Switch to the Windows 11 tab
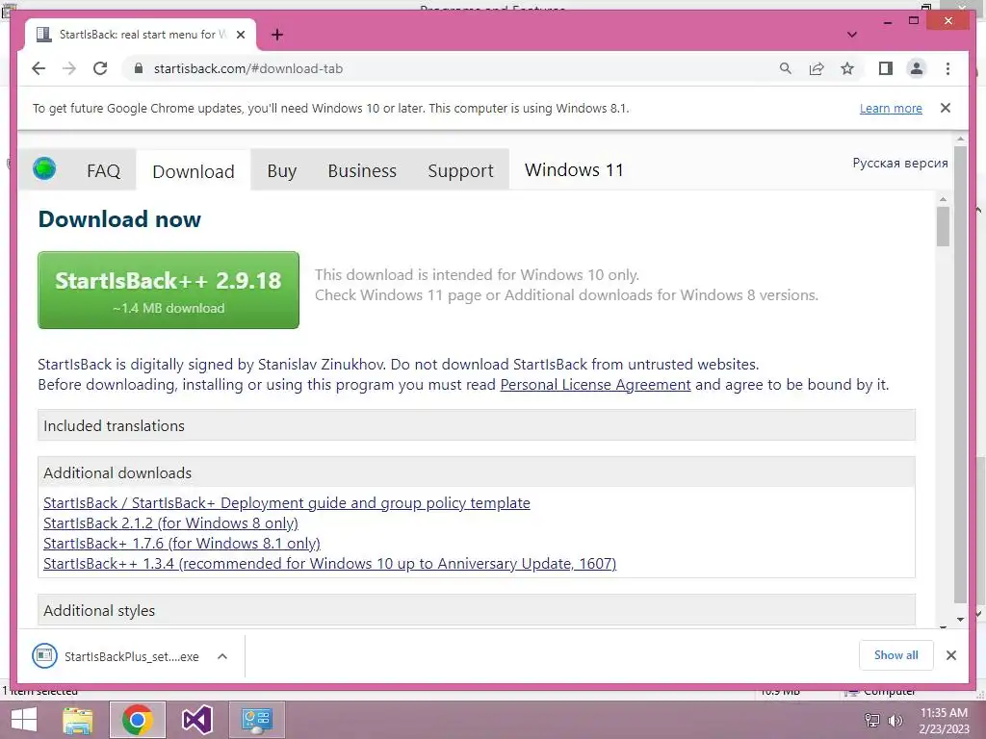The height and width of the screenshot is (739, 986). [574, 169]
